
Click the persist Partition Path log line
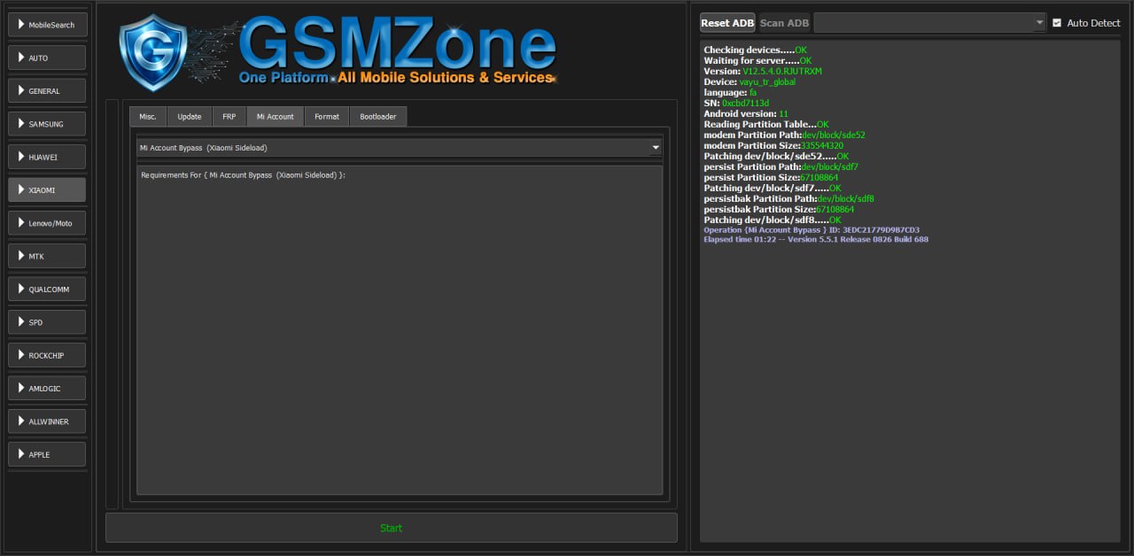click(x=781, y=166)
